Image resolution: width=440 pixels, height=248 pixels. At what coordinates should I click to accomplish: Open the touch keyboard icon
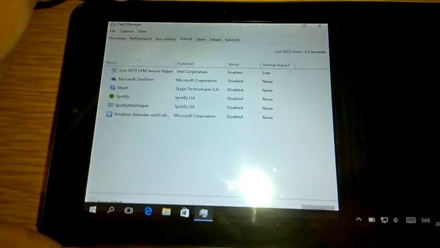click(x=411, y=220)
